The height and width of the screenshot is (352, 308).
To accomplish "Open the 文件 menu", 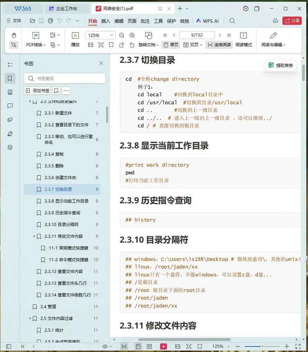I will (14, 21).
